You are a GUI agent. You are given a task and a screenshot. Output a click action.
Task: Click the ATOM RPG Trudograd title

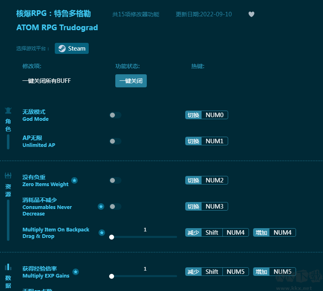(57, 28)
